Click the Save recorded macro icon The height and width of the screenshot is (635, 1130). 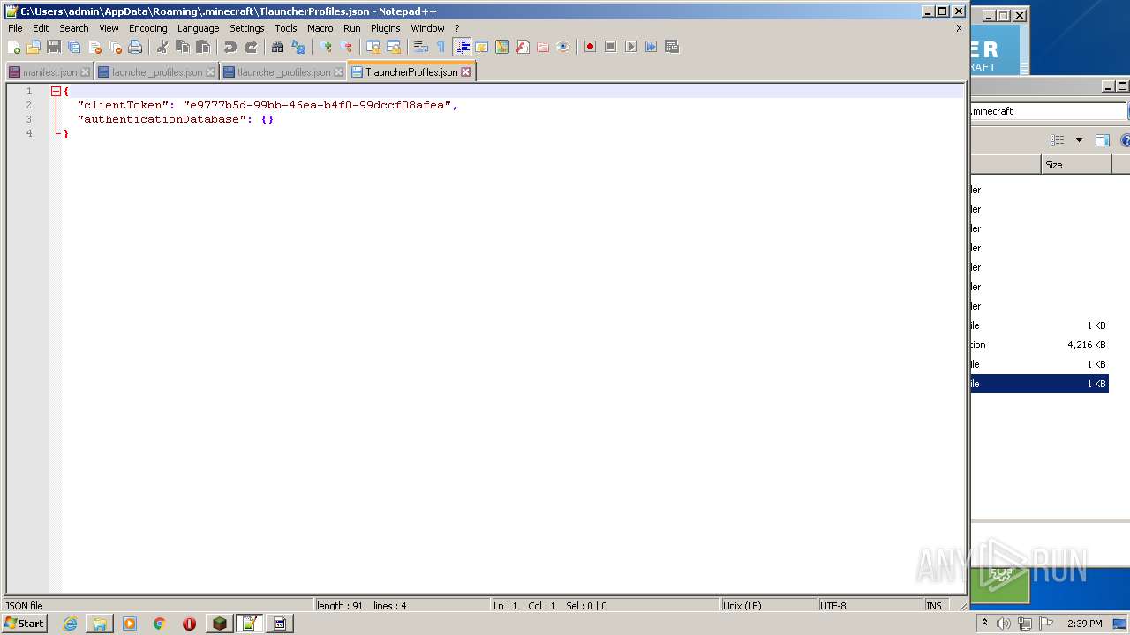click(672, 47)
